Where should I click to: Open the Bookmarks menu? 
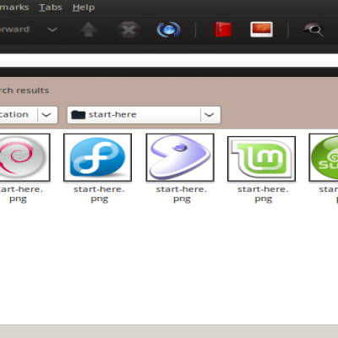coord(14,8)
